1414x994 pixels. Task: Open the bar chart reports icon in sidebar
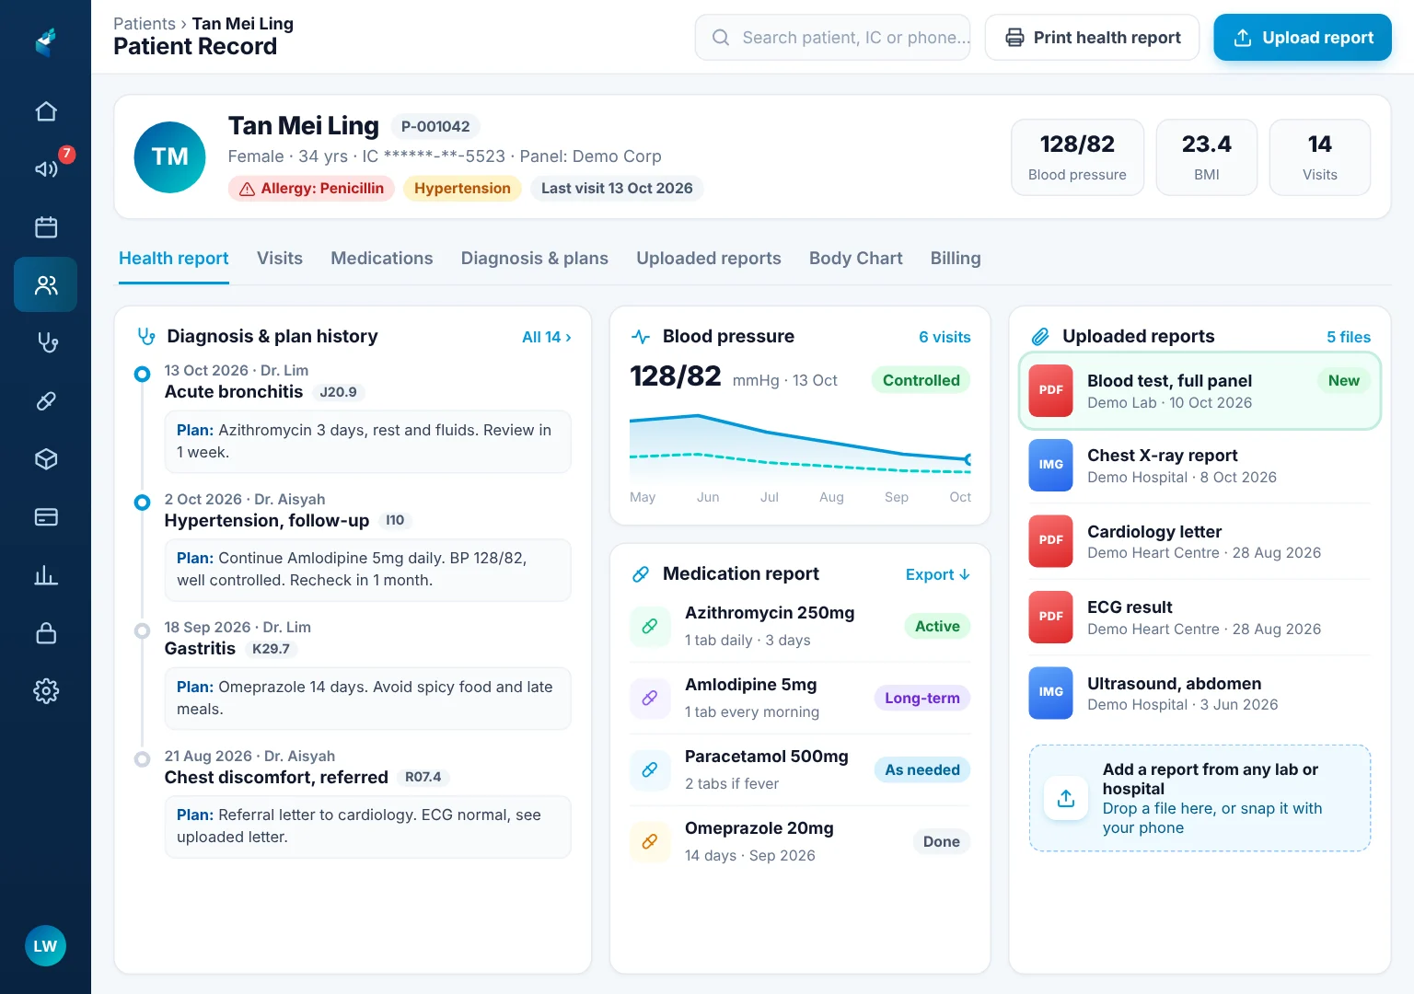coord(46,575)
